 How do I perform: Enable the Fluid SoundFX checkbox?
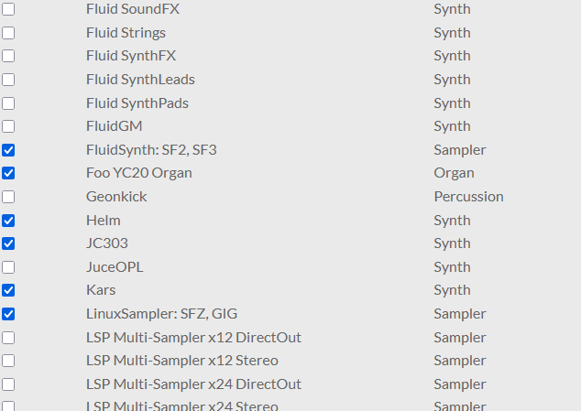8,9
